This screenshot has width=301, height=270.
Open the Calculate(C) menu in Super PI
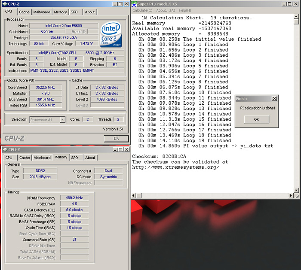click(x=142, y=10)
